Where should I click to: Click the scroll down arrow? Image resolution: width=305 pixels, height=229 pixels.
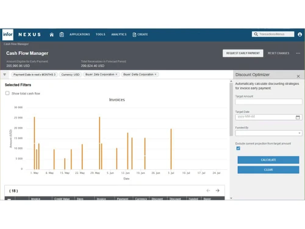coord(231,198)
